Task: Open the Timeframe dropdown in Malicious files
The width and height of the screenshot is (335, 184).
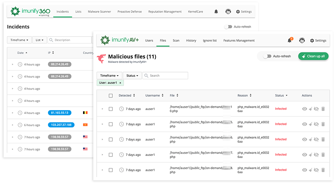Action: coord(109,76)
